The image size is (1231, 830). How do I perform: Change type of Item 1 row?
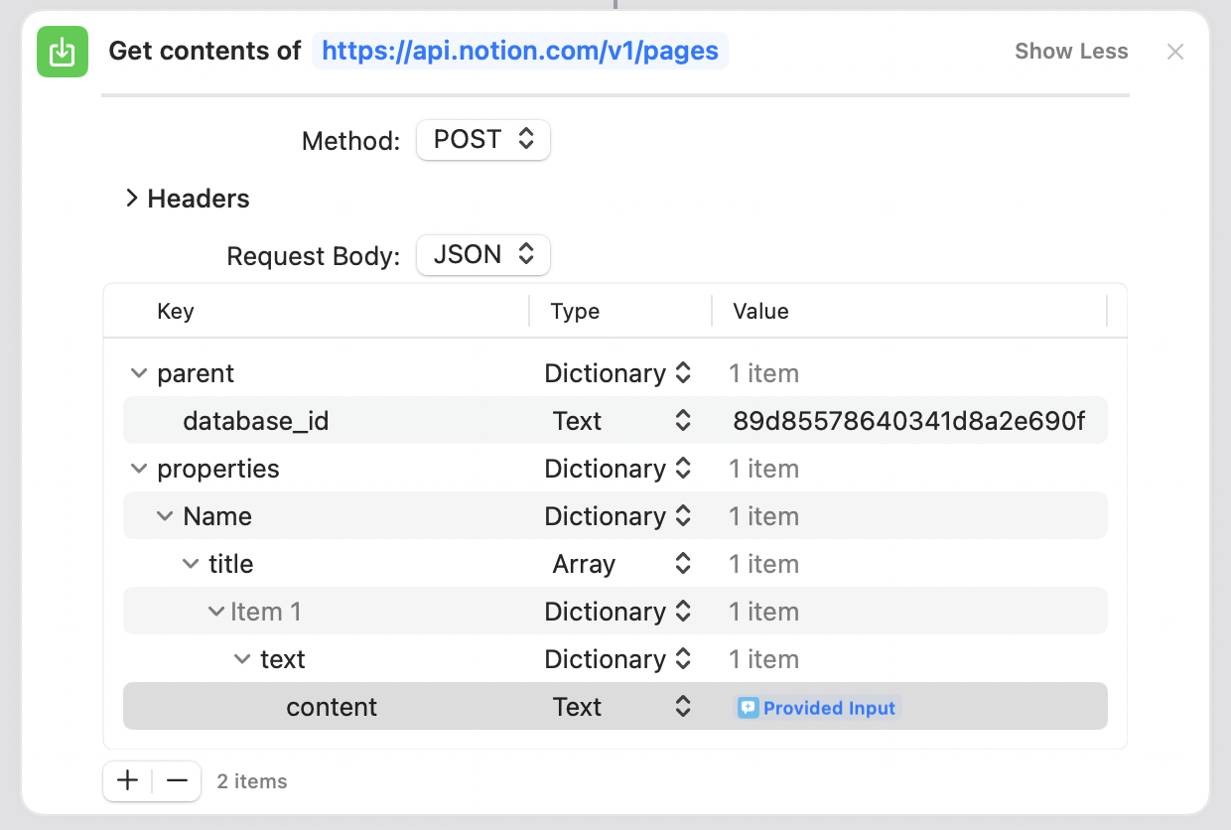coord(617,613)
